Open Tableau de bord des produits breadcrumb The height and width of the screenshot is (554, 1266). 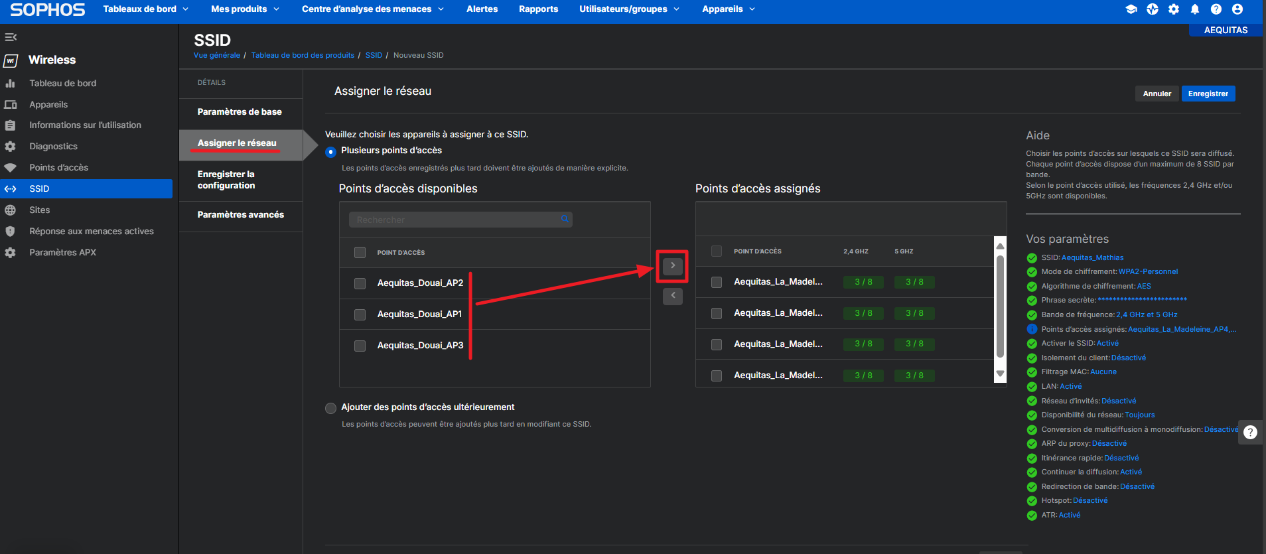[303, 56]
